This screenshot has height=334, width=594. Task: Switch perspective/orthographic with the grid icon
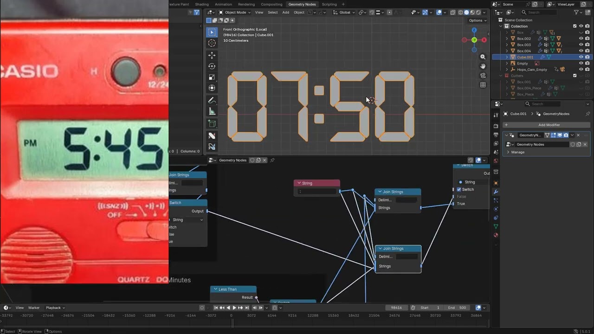pos(483,85)
